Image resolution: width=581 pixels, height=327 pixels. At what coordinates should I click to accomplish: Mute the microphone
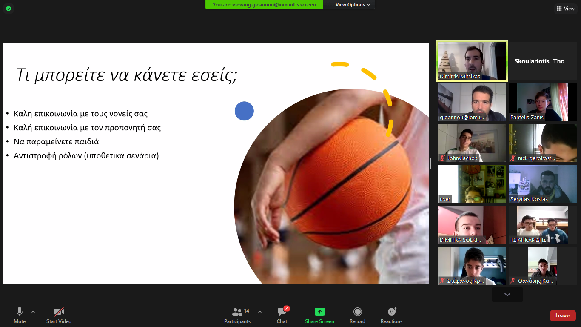click(20, 316)
